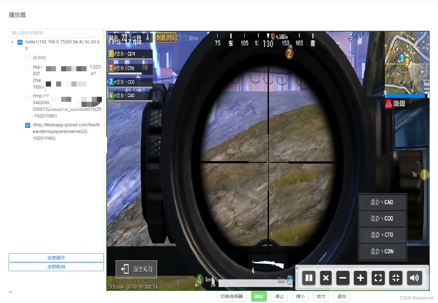
Task: Enter fullscreen via expand icon
Action: pyautogui.click(x=378, y=278)
